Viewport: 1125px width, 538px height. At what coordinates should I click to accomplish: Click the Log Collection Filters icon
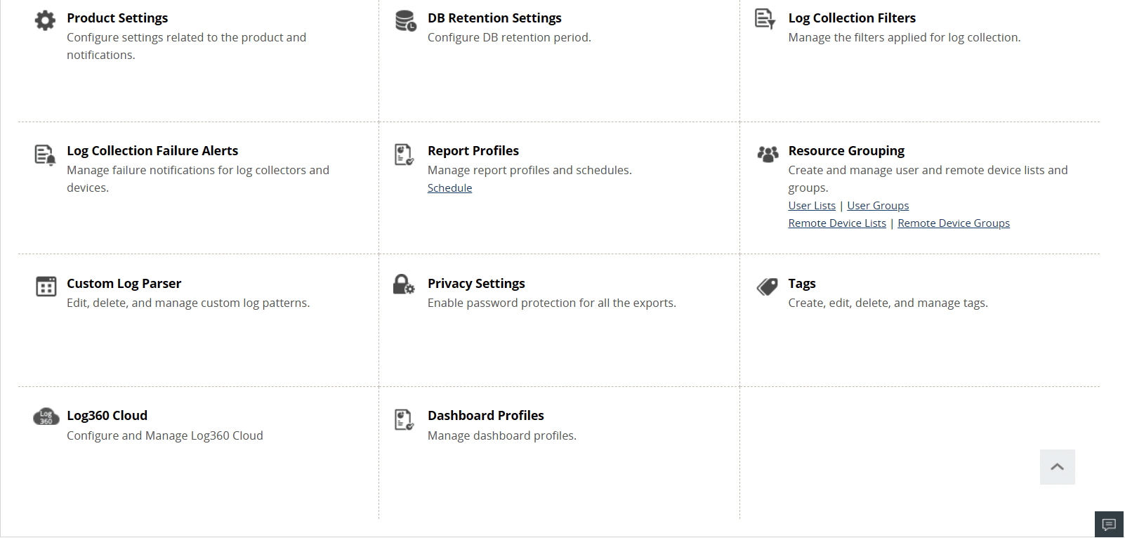point(765,20)
